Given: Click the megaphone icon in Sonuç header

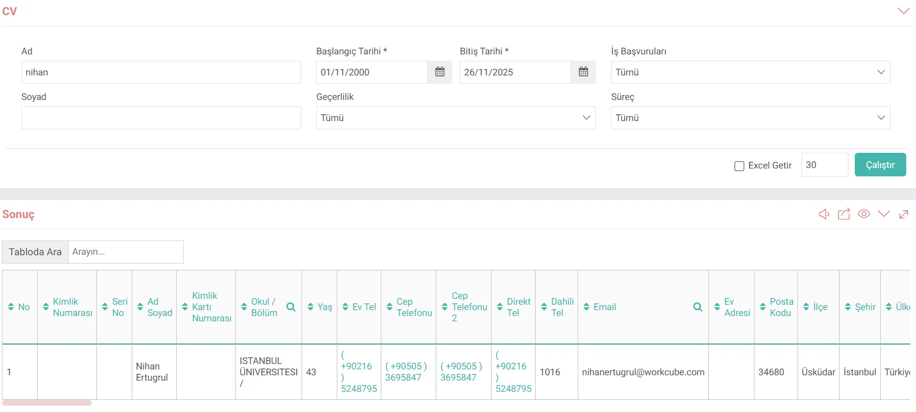Looking at the screenshot, I should (824, 214).
